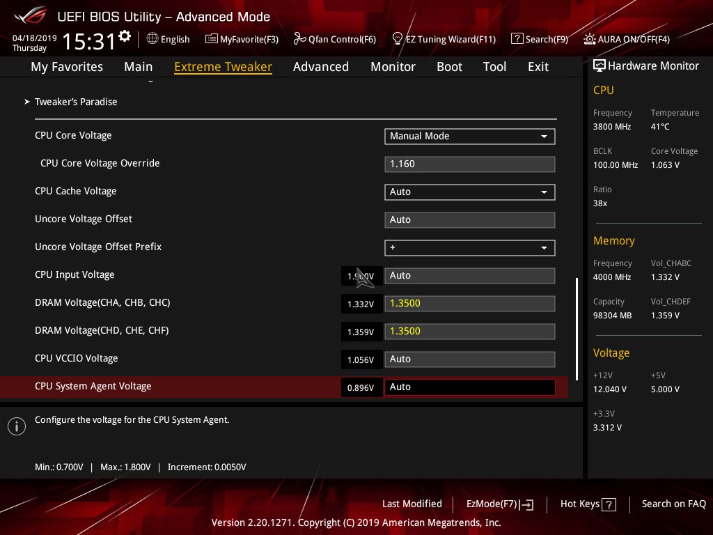Click the info icon beside help text
The width and height of the screenshot is (713, 535).
[x=17, y=426]
